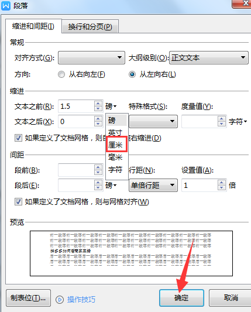Increase 度量值 with its up spinner arrow

[222, 119]
